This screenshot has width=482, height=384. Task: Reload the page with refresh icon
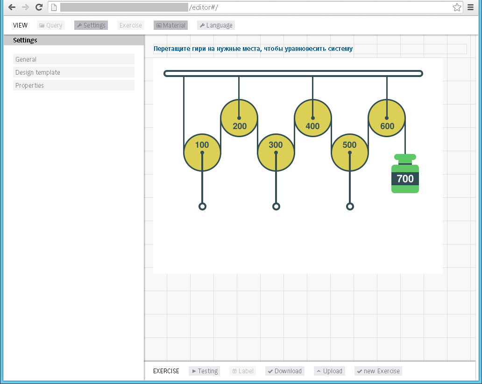click(x=39, y=7)
